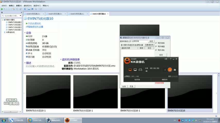The width and height of the screenshot is (220, 123).
Task: Click the 启动 button in sync tool
Action: click(161, 55)
